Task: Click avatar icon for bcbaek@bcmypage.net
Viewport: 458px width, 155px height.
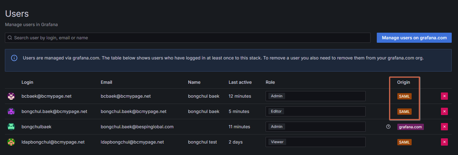Action: [x=11, y=96]
